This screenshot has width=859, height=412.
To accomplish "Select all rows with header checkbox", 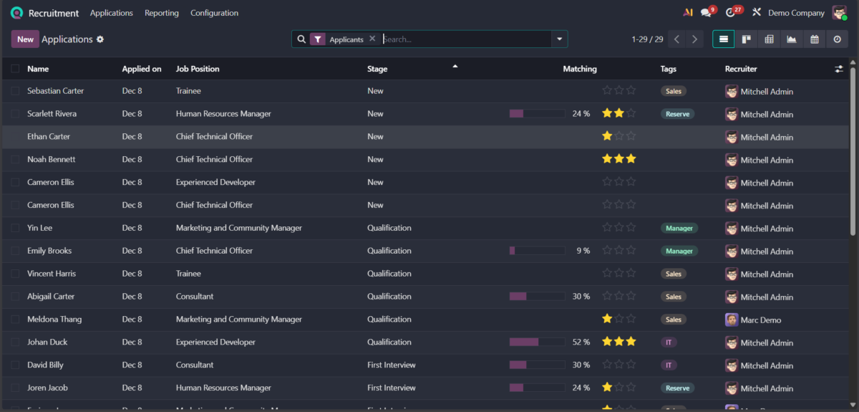I will tap(15, 69).
